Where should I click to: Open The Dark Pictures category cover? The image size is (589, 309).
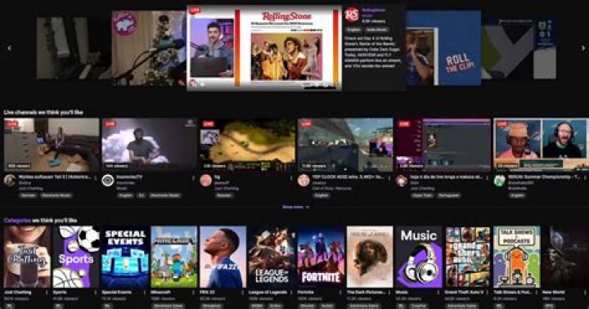coord(370,257)
